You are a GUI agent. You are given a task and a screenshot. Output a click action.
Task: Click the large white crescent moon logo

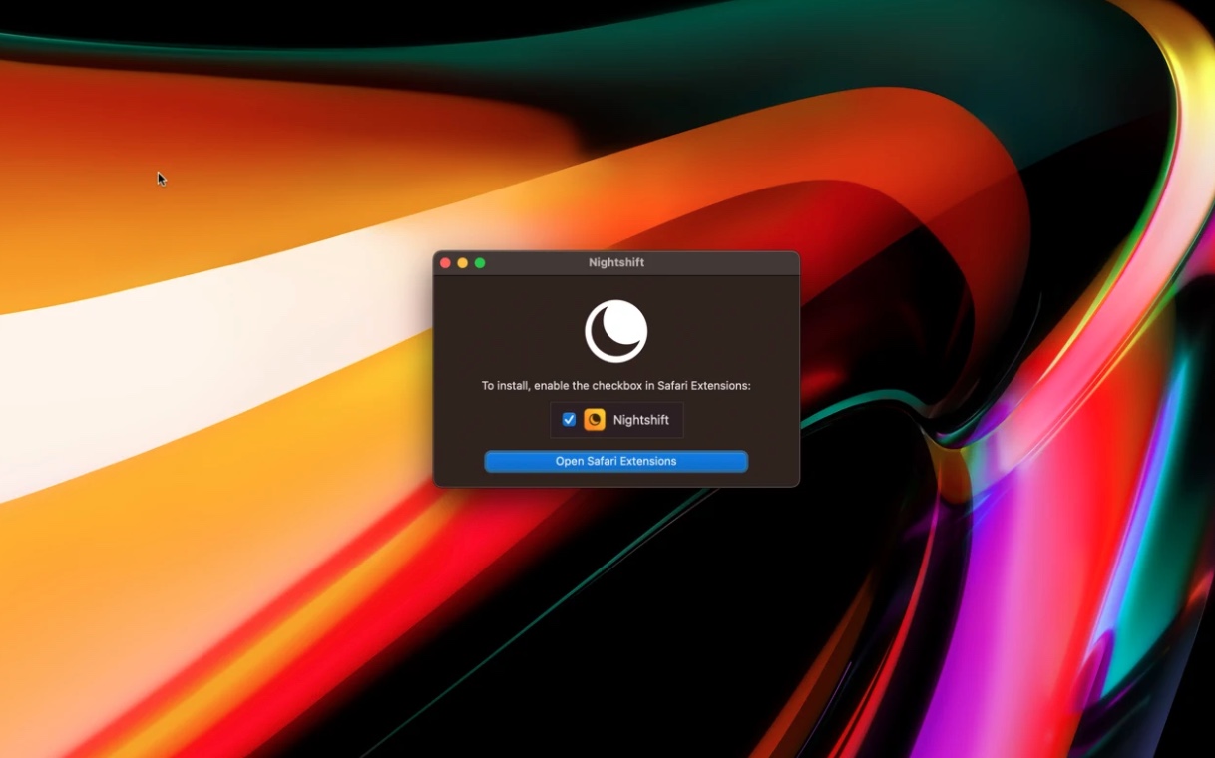click(615, 331)
